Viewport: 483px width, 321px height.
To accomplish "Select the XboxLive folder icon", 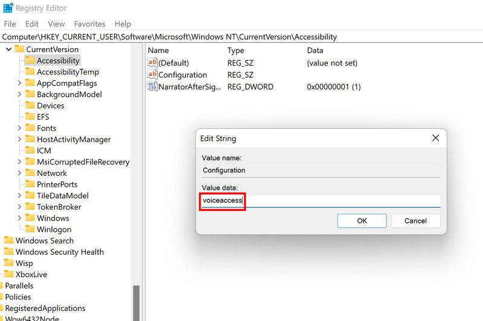I will tap(8, 274).
